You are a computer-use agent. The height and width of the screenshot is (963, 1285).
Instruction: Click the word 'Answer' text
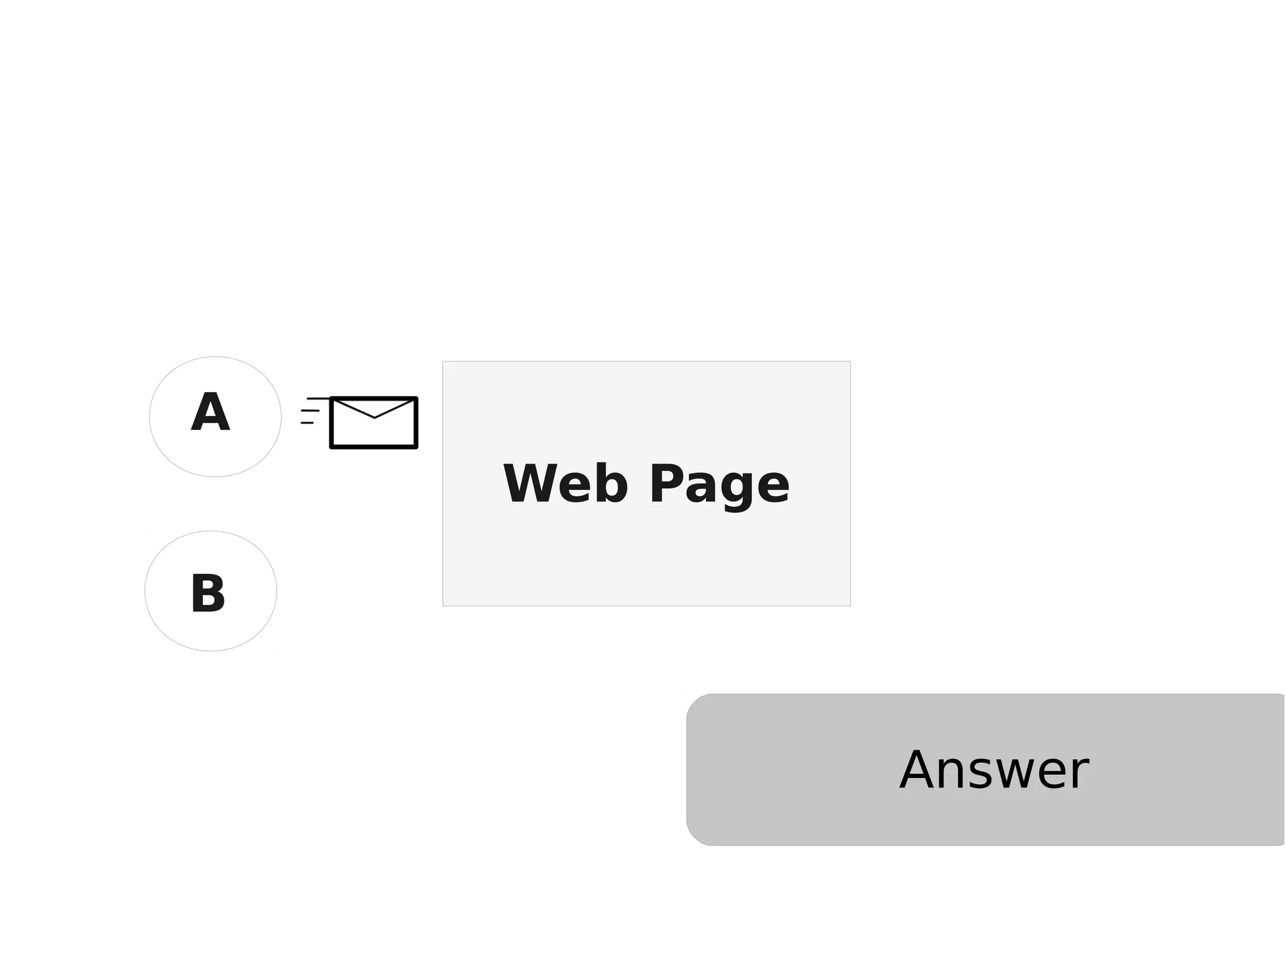[x=994, y=770]
